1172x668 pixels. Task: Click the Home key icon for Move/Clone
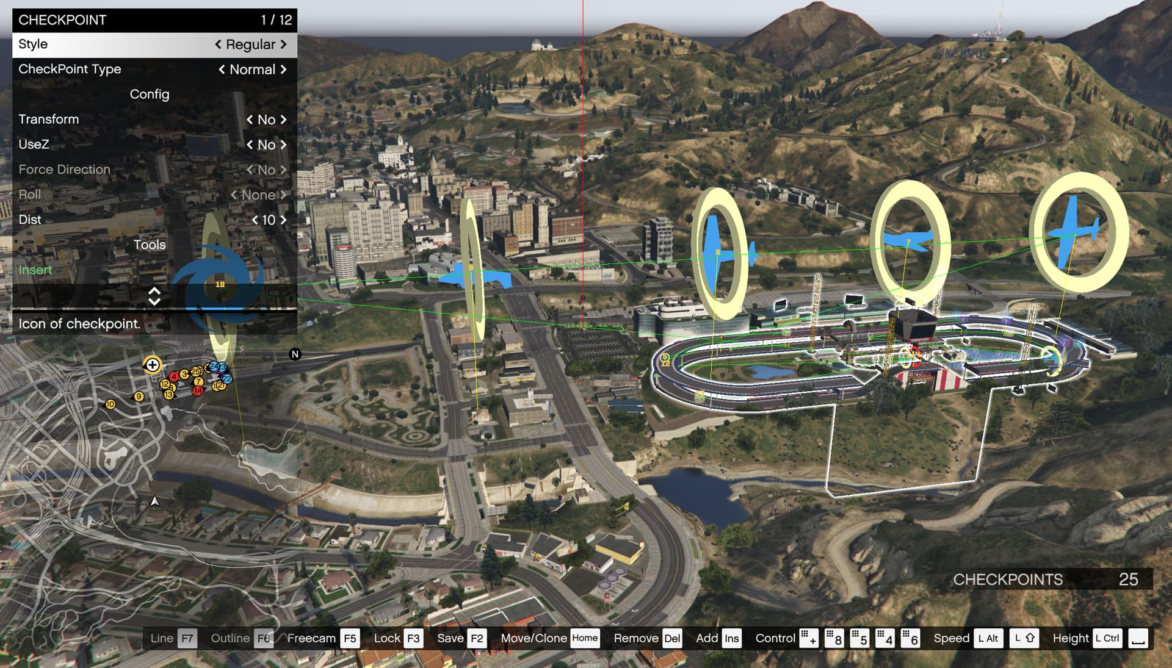pos(585,638)
